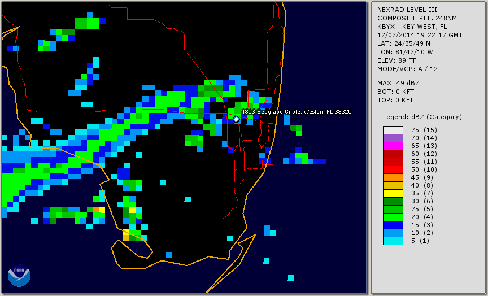Select the 55 dBZ legend swatch
The image size is (488, 296).
click(x=393, y=162)
